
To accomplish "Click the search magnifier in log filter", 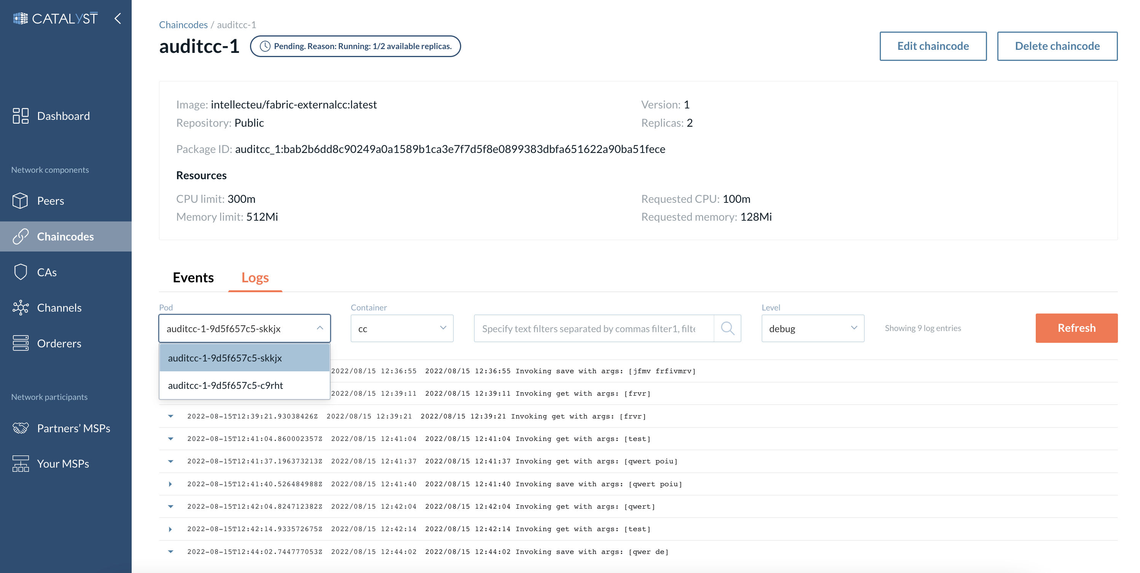I will (727, 328).
